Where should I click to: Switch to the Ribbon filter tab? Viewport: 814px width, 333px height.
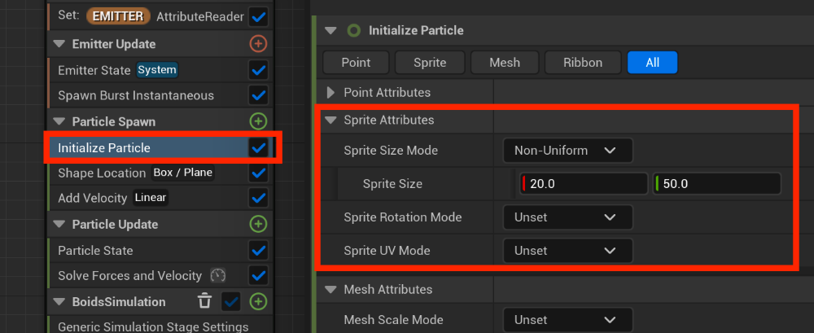(x=584, y=63)
